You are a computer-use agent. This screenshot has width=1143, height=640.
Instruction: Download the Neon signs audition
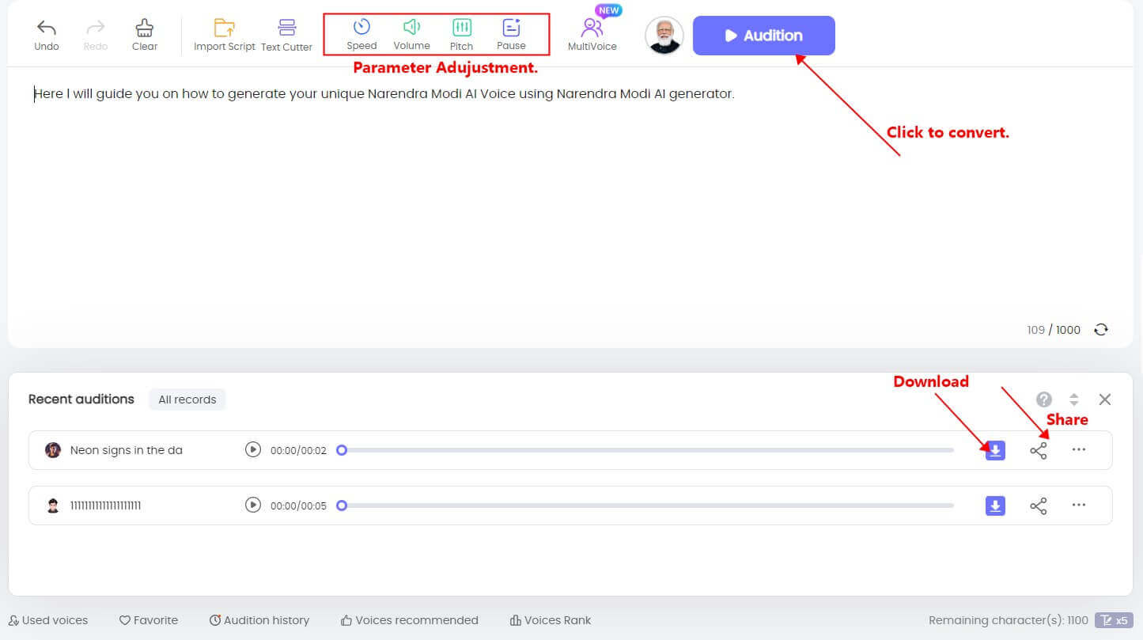pyautogui.click(x=995, y=450)
